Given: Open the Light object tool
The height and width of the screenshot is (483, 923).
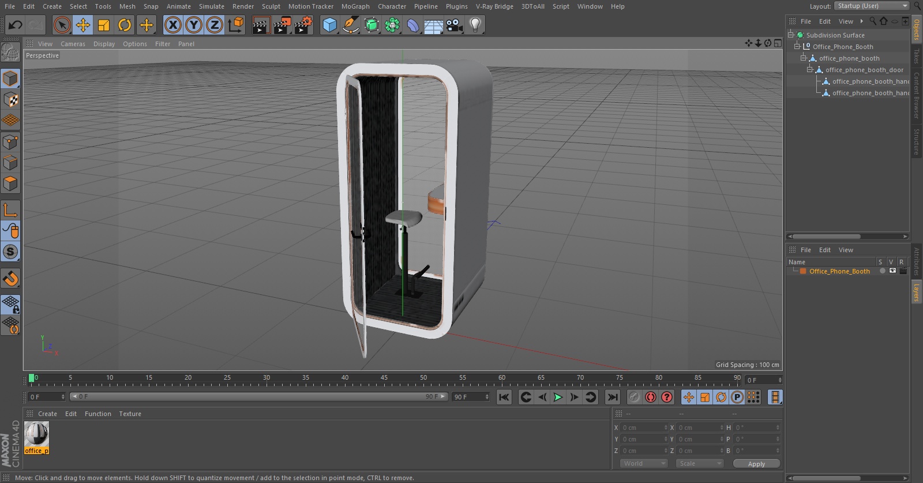Looking at the screenshot, I should click(x=475, y=25).
